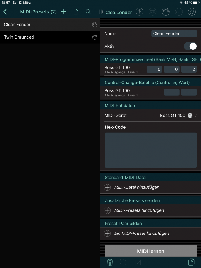Tap MIDI-Presets hinzufügen label
Viewport: 201px width, 268px height.
coord(139,210)
